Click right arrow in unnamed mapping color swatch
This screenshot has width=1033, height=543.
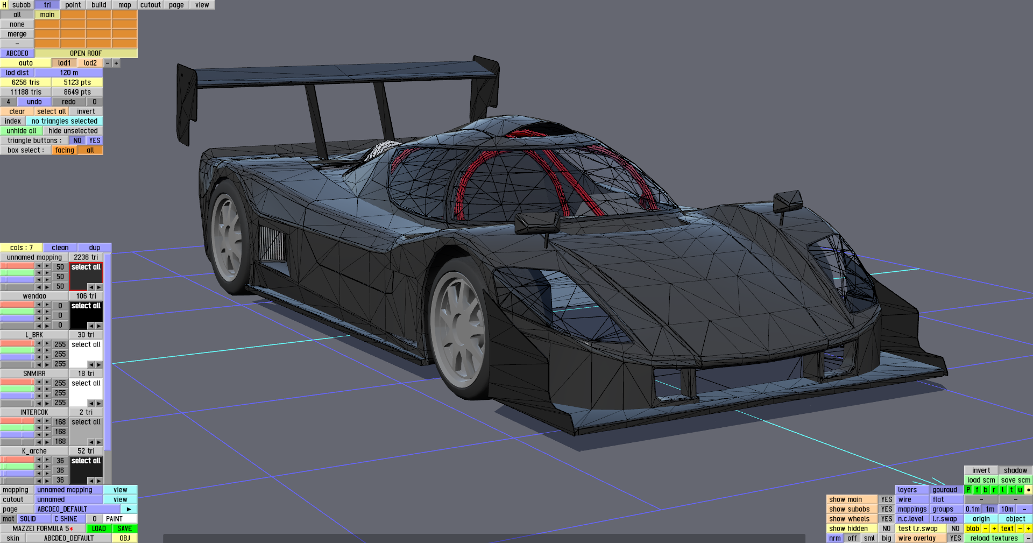[x=98, y=287]
